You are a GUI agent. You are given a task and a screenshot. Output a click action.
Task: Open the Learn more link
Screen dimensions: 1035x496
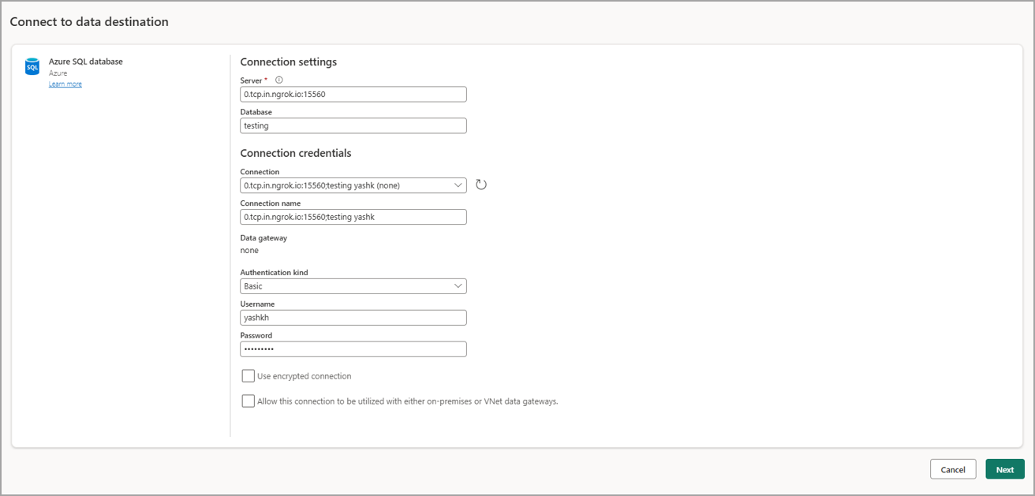pyautogui.click(x=65, y=84)
